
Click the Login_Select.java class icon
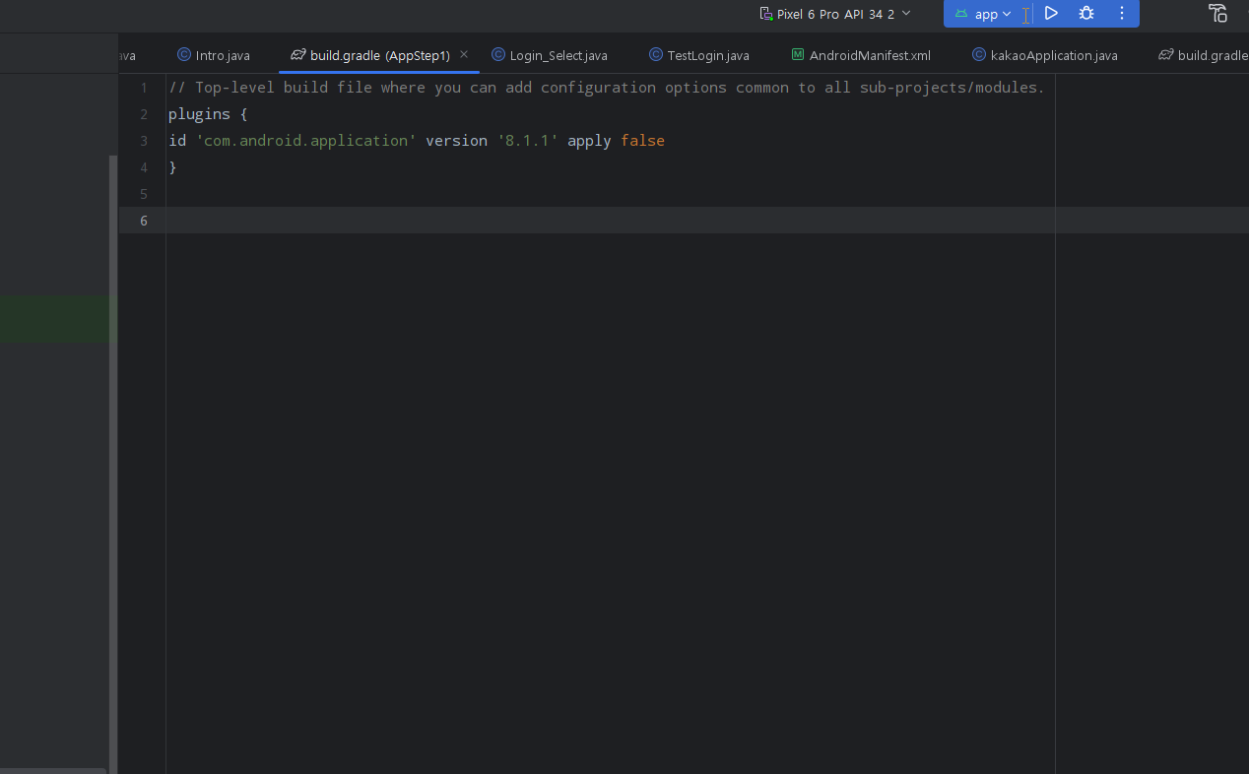click(x=498, y=55)
